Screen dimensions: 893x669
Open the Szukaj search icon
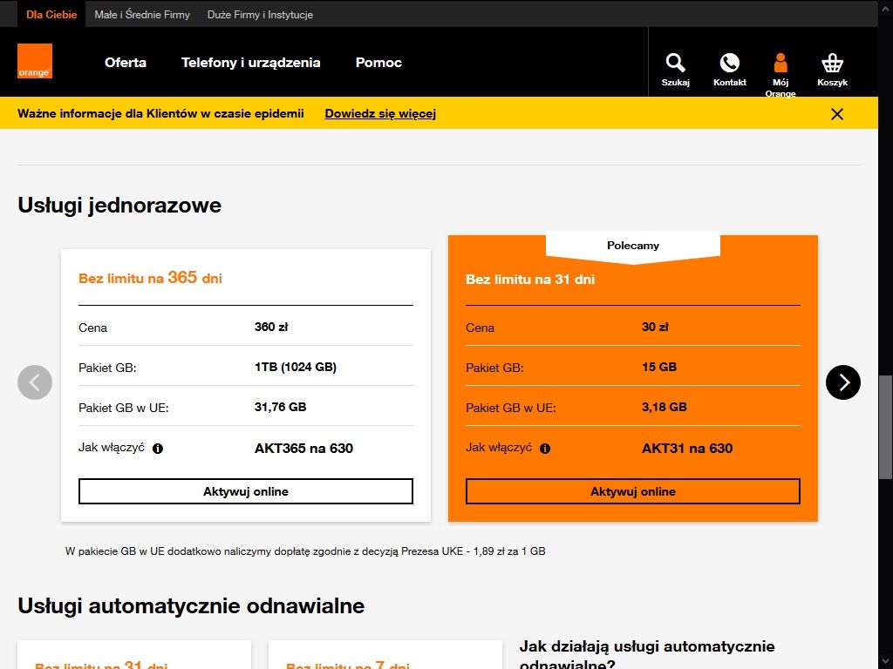pyautogui.click(x=675, y=65)
